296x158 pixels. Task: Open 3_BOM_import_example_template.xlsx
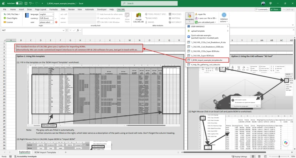click(208, 60)
